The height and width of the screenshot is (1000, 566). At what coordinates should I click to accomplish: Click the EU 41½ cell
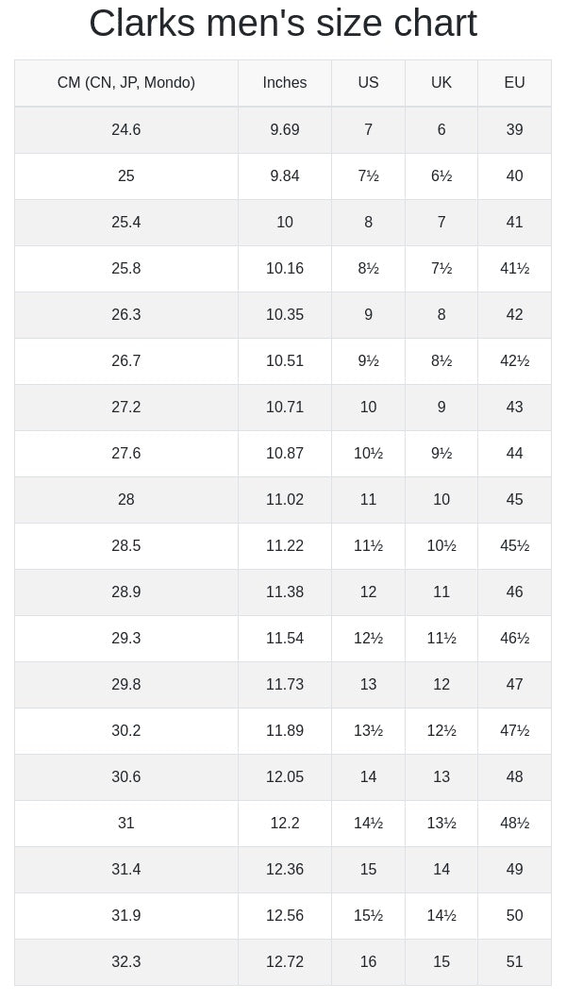tap(514, 269)
